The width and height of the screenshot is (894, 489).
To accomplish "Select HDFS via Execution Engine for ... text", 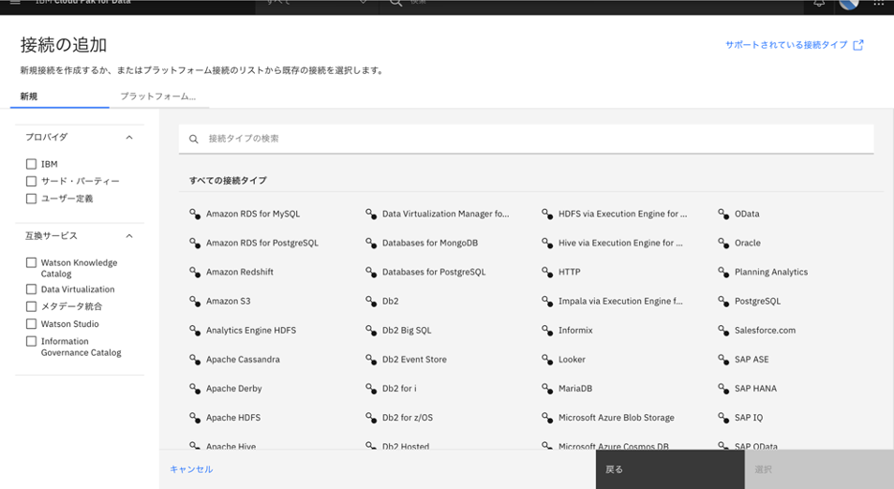I will [622, 214].
